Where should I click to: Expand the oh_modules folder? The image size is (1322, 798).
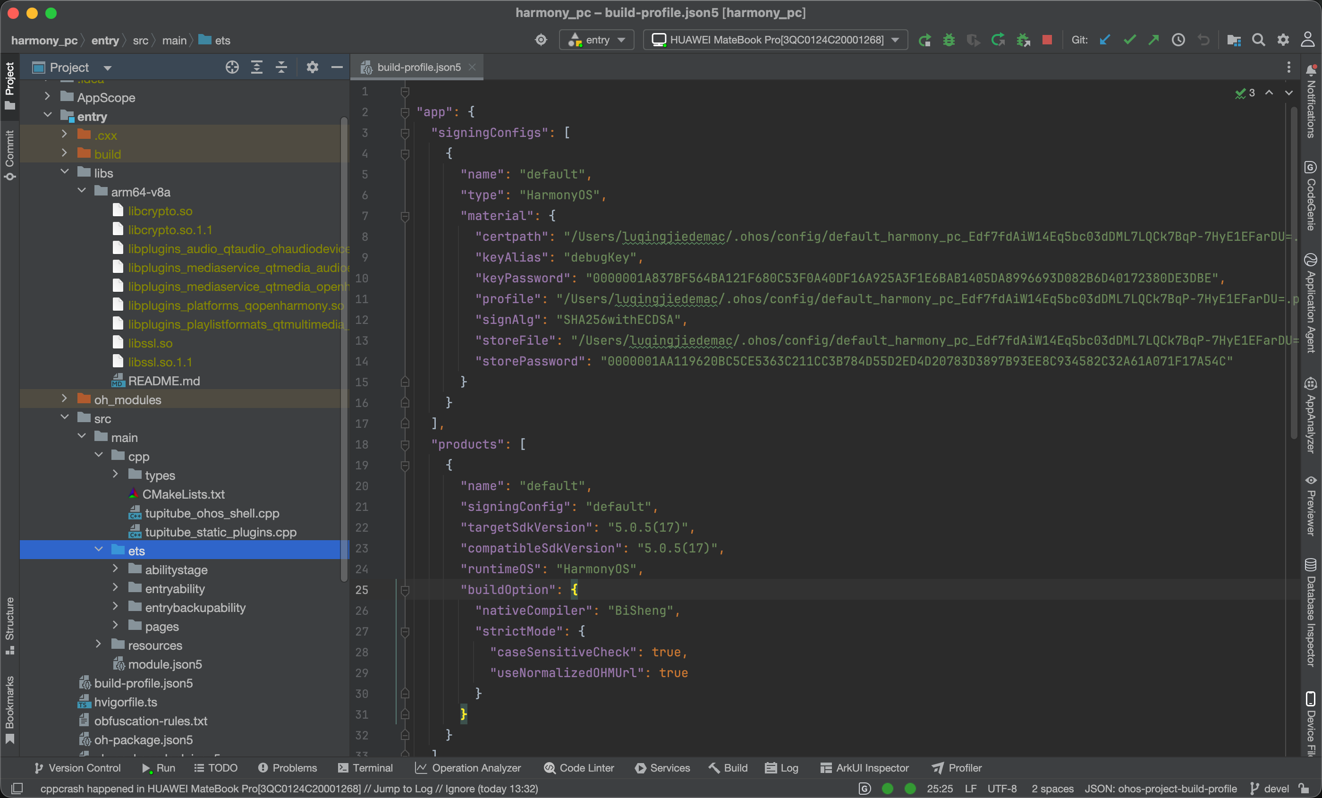(64, 399)
